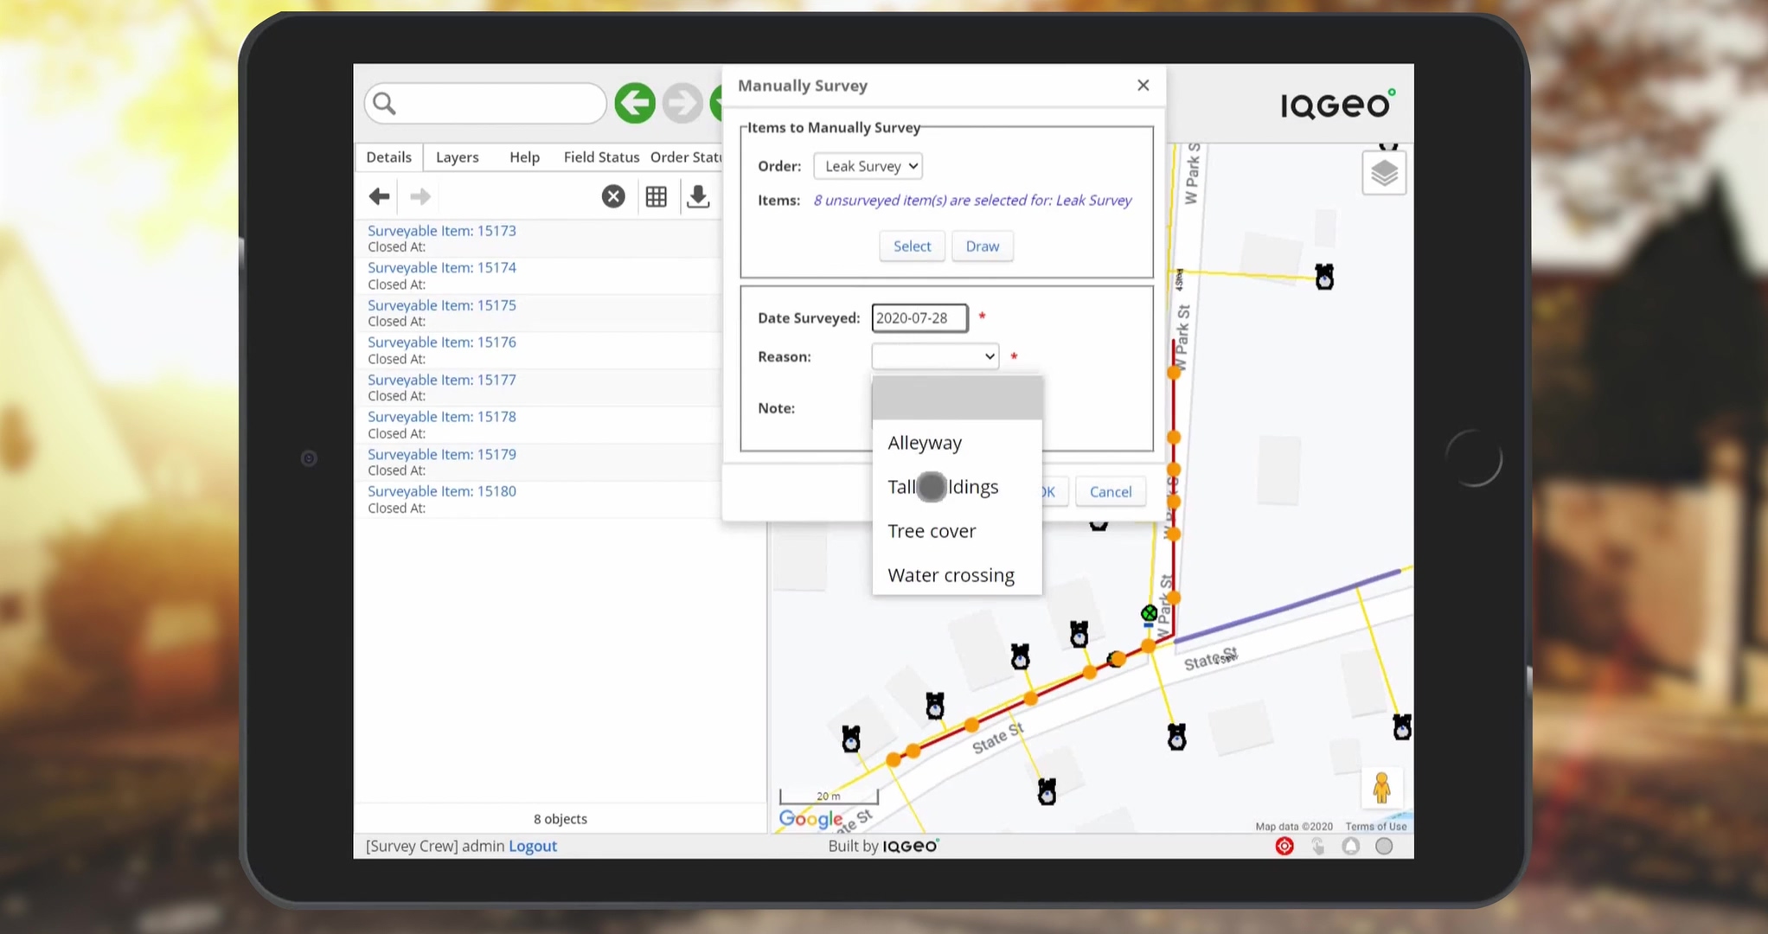Click the Details tab in left panel
Viewport: 1768px width, 934px height.
(x=388, y=156)
